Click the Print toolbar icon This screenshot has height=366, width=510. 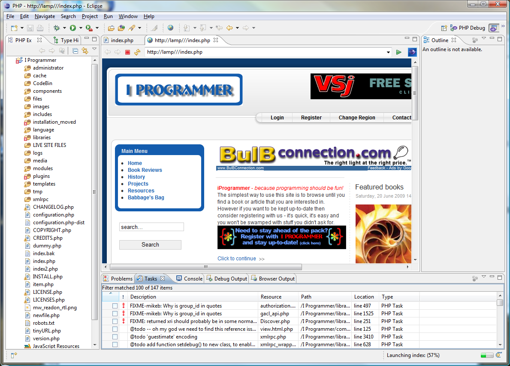[x=40, y=28]
